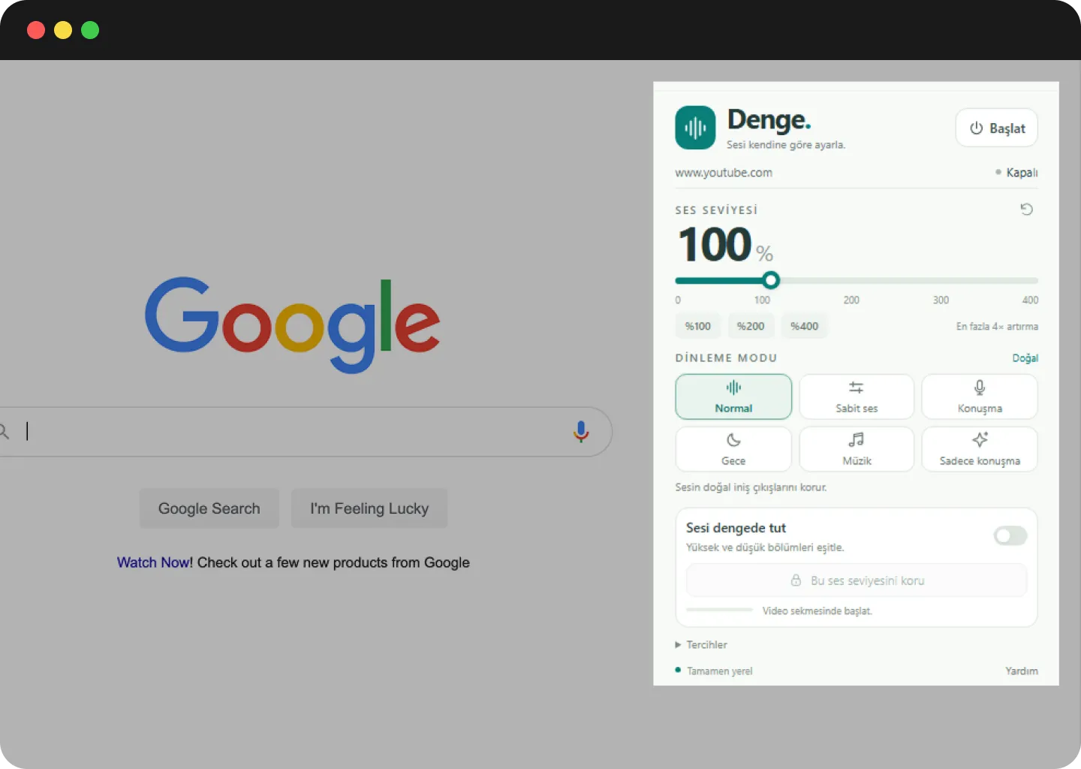Click the 'Video sekmesinde başlat.' text
This screenshot has width=1081, height=769.
pos(818,611)
